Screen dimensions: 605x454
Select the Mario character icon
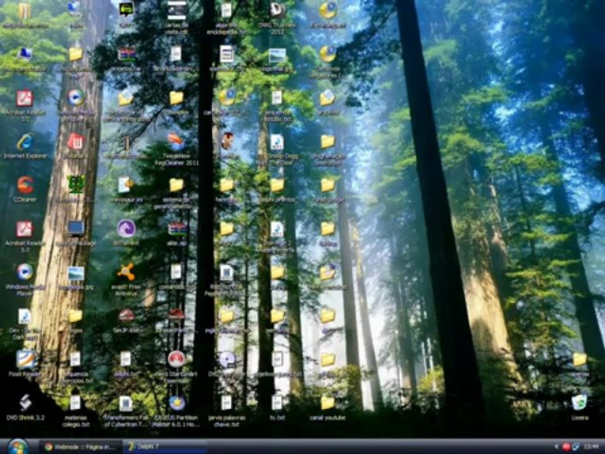[x=227, y=141]
